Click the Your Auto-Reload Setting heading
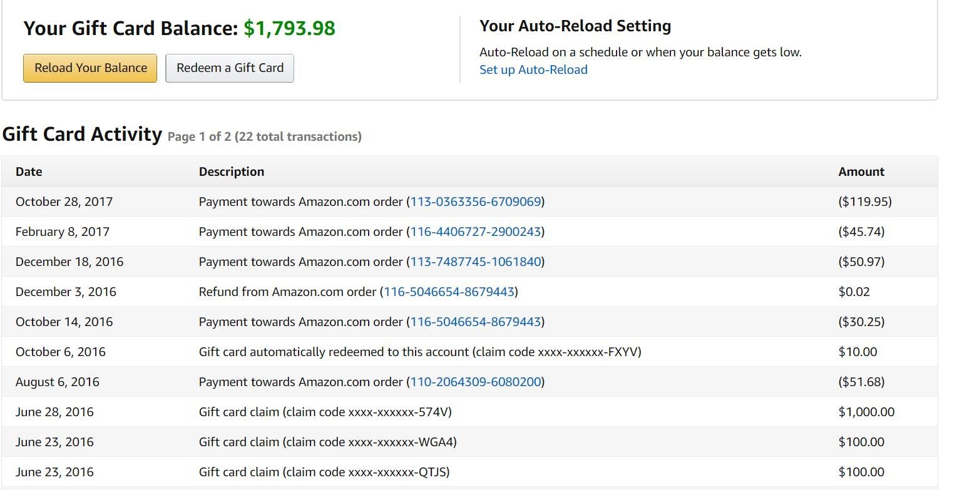962x490 pixels. pyautogui.click(x=575, y=26)
